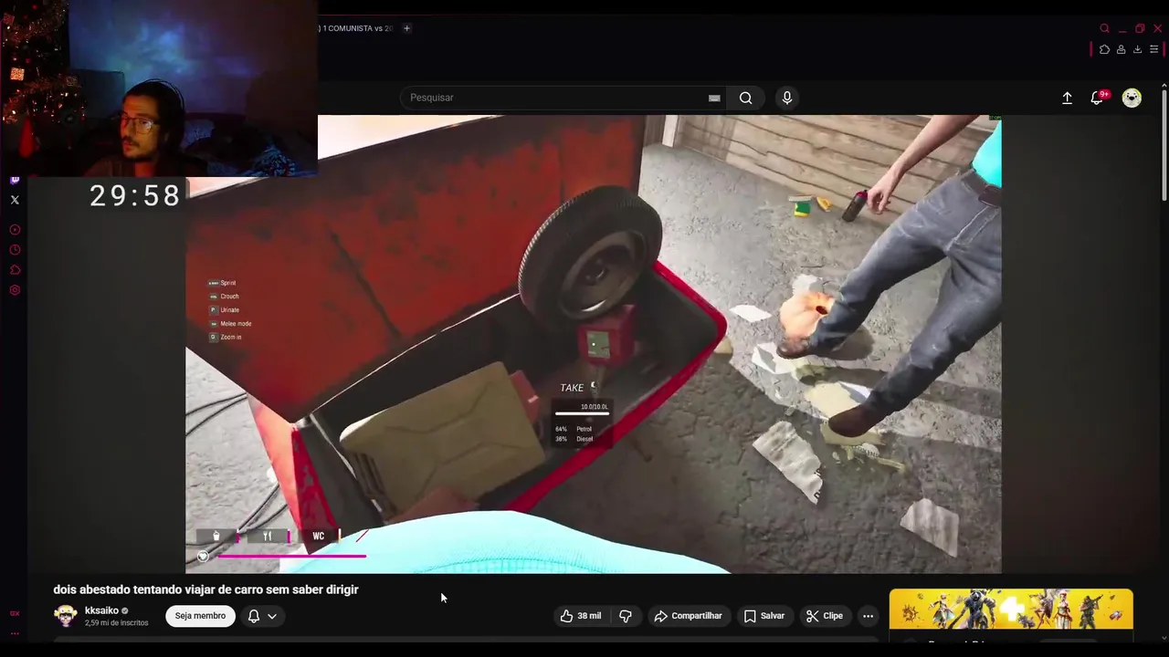The image size is (1169, 657).
Task: Open the channel notification bell dropdown
Action: 262,616
